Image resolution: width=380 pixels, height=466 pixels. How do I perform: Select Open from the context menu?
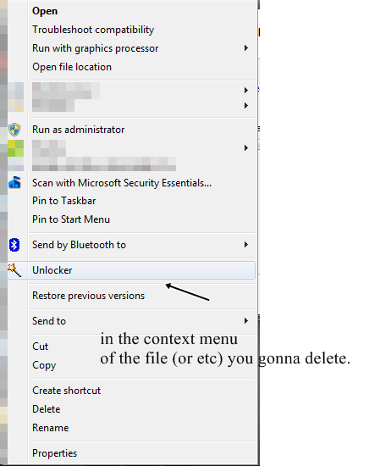coord(45,11)
